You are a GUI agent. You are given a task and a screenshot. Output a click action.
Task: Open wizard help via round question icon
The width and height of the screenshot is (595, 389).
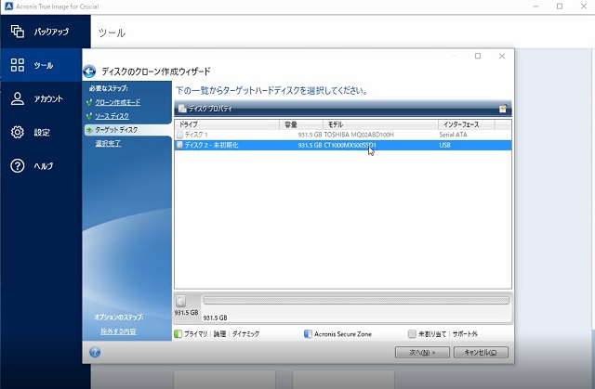[x=95, y=352]
